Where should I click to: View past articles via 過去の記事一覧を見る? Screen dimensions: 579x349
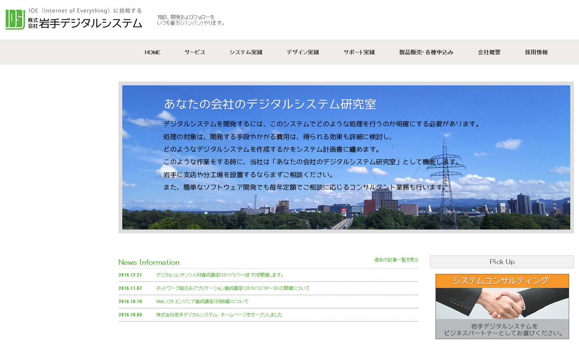[x=396, y=260]
